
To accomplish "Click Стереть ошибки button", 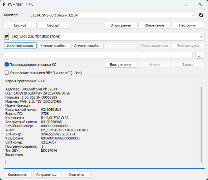I will [87, 46].
